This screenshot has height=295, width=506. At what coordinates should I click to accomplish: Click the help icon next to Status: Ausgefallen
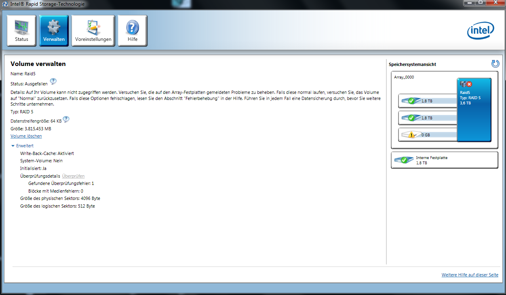tap(53, 81)
